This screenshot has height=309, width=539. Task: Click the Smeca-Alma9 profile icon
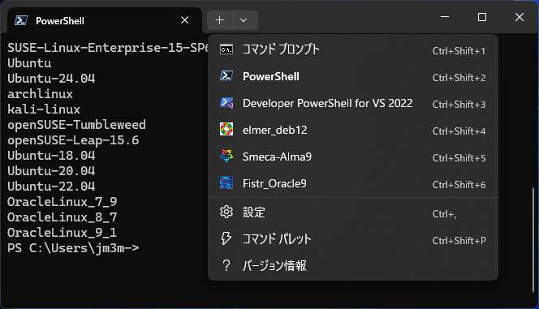(x=226, y=157)
